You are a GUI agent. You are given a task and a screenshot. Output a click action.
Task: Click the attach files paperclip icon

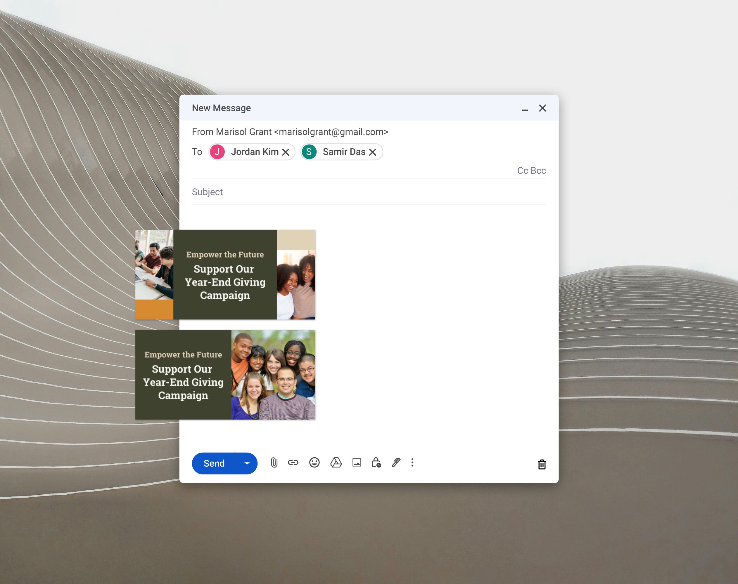[274, 463]
